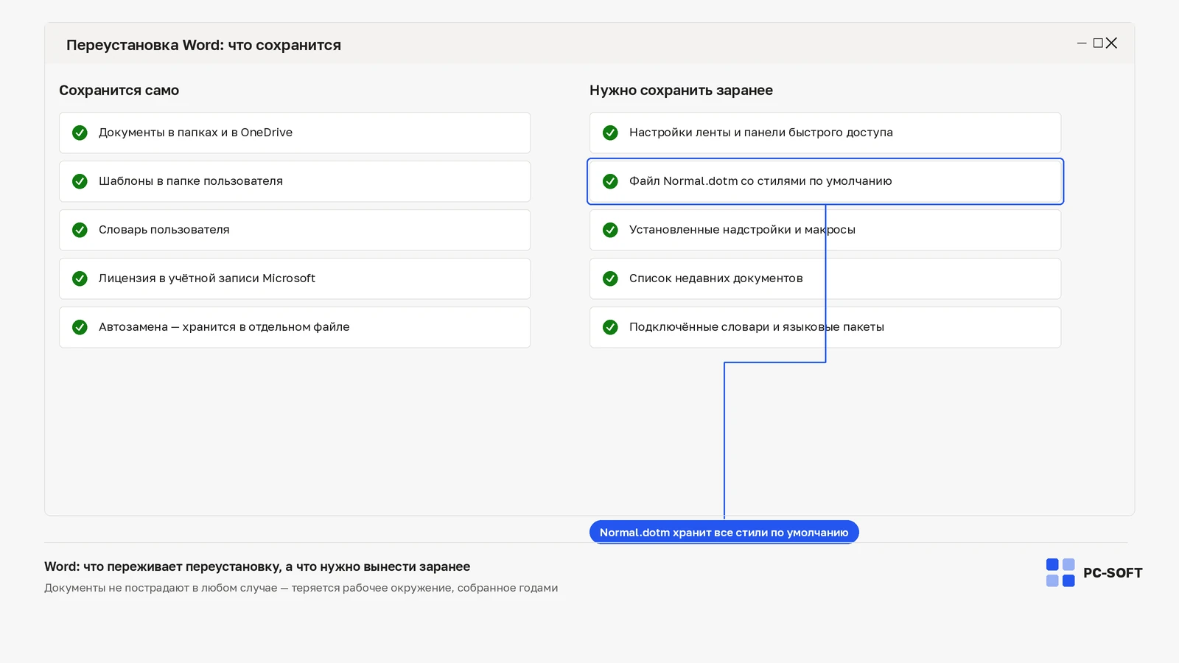
Task: Click the PC-SOFT brand text
Action: point(1113,573)
